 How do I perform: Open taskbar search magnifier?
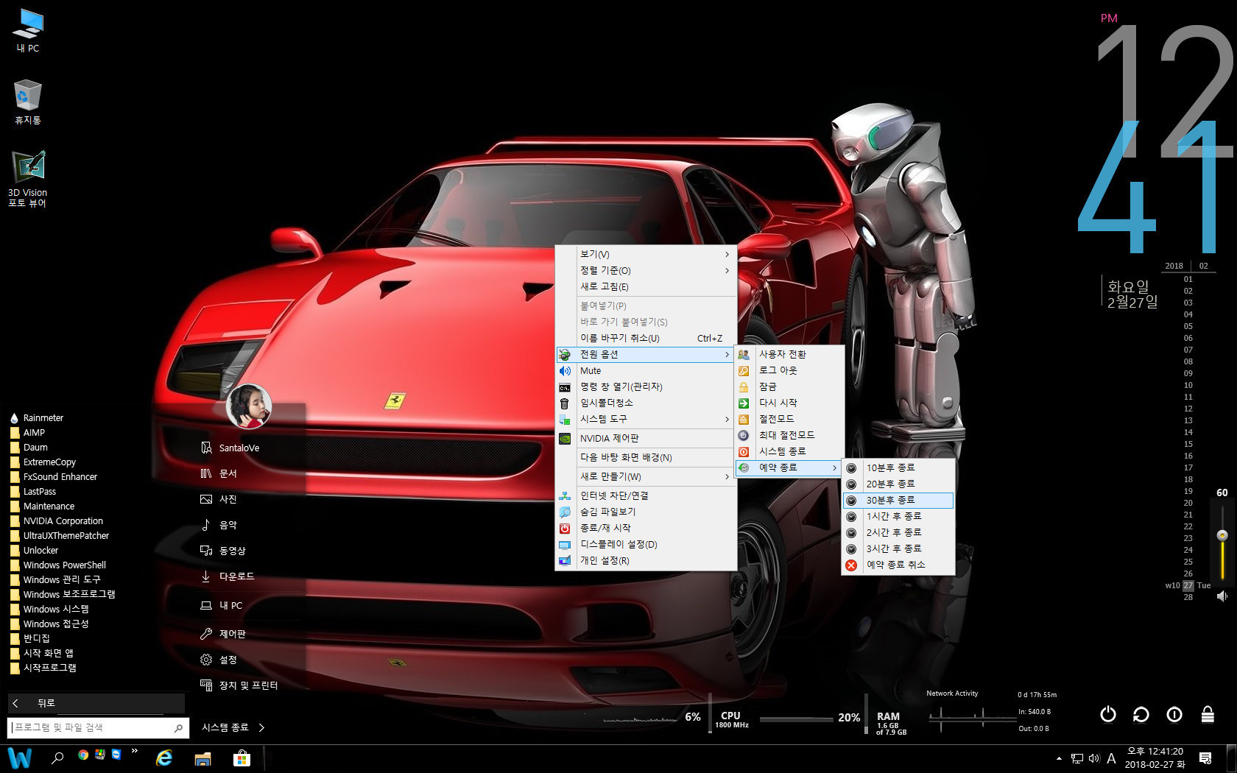click(x=57, y=758)
